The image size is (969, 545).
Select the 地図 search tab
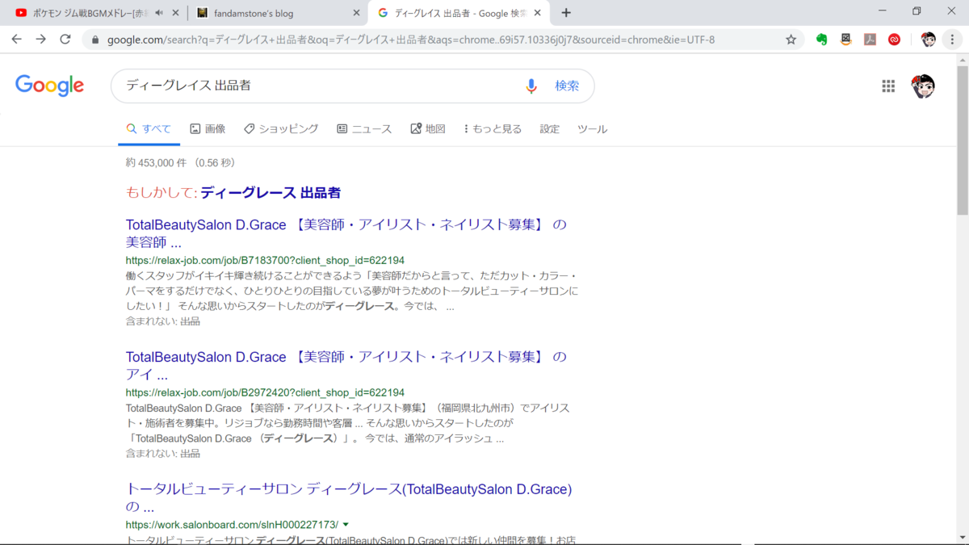click(428, 129)
